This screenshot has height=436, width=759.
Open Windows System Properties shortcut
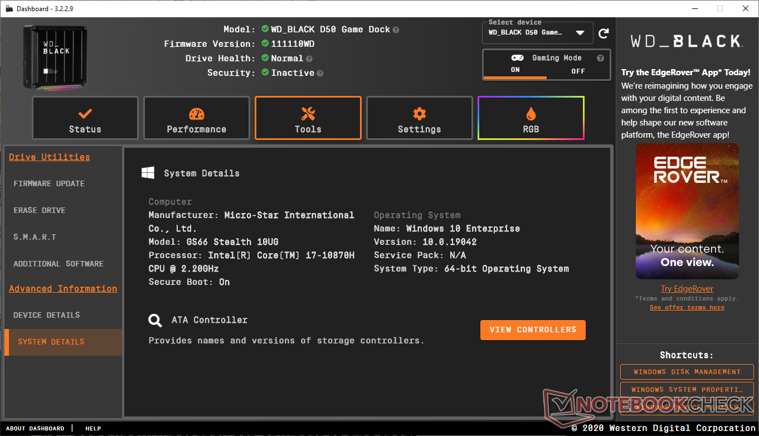click(687, 390)
